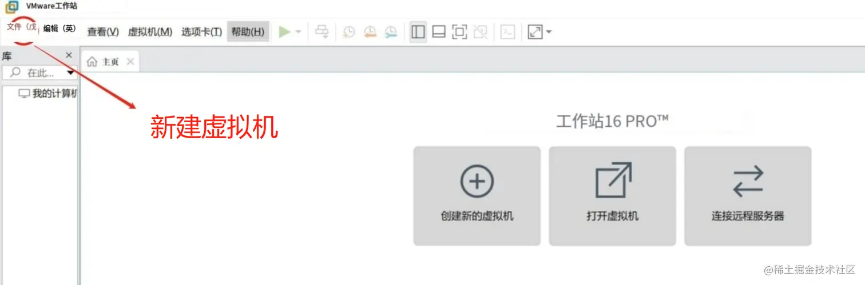Click the console view terminal icon
Viewport: 865px width, 285px height.
(507, 32)
